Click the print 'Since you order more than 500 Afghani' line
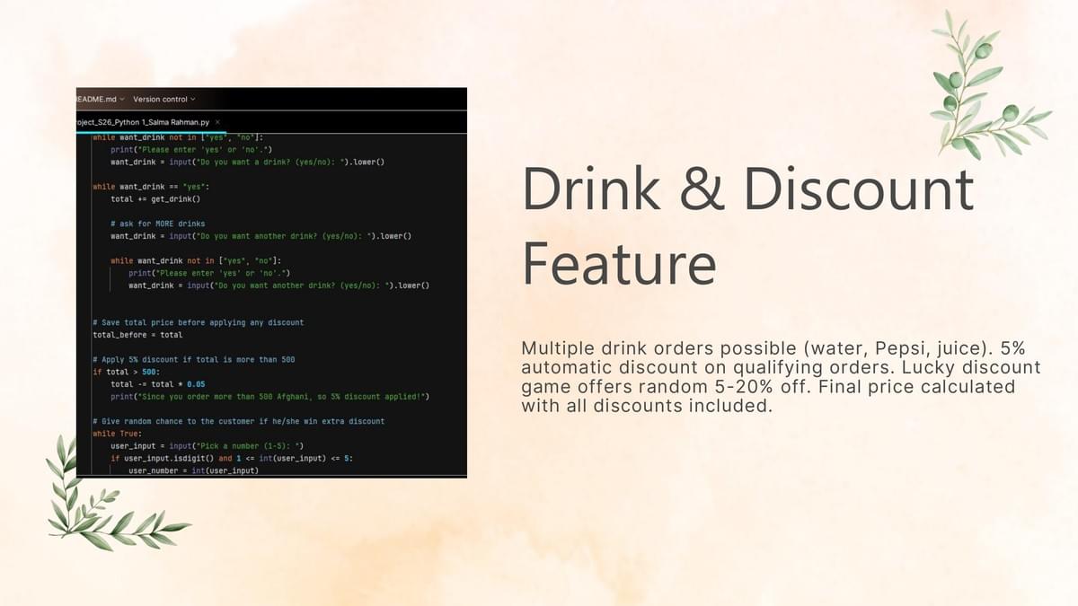This screenshot has width=1078, height=606. pyautogui.click(x=269, y=396)
